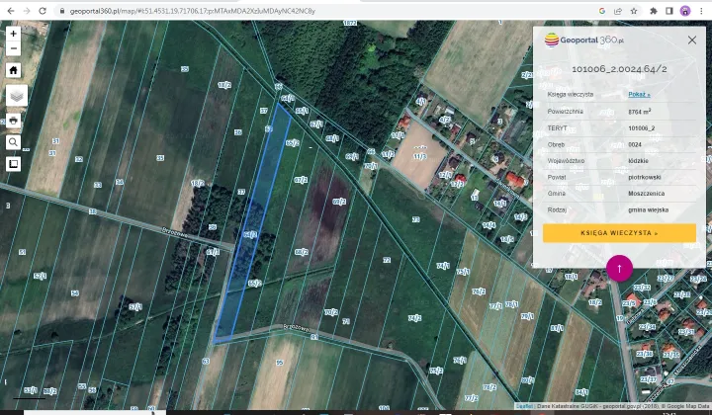The height and width of the screenshot is (415, 712).
Task: Click the yellow KSIĘGA WIECZYSTA button
Action: [619, 232]
